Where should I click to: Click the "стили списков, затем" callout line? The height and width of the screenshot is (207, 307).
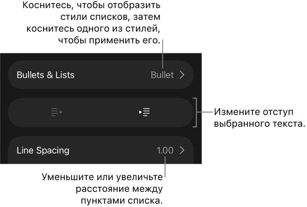click(111, 17)
